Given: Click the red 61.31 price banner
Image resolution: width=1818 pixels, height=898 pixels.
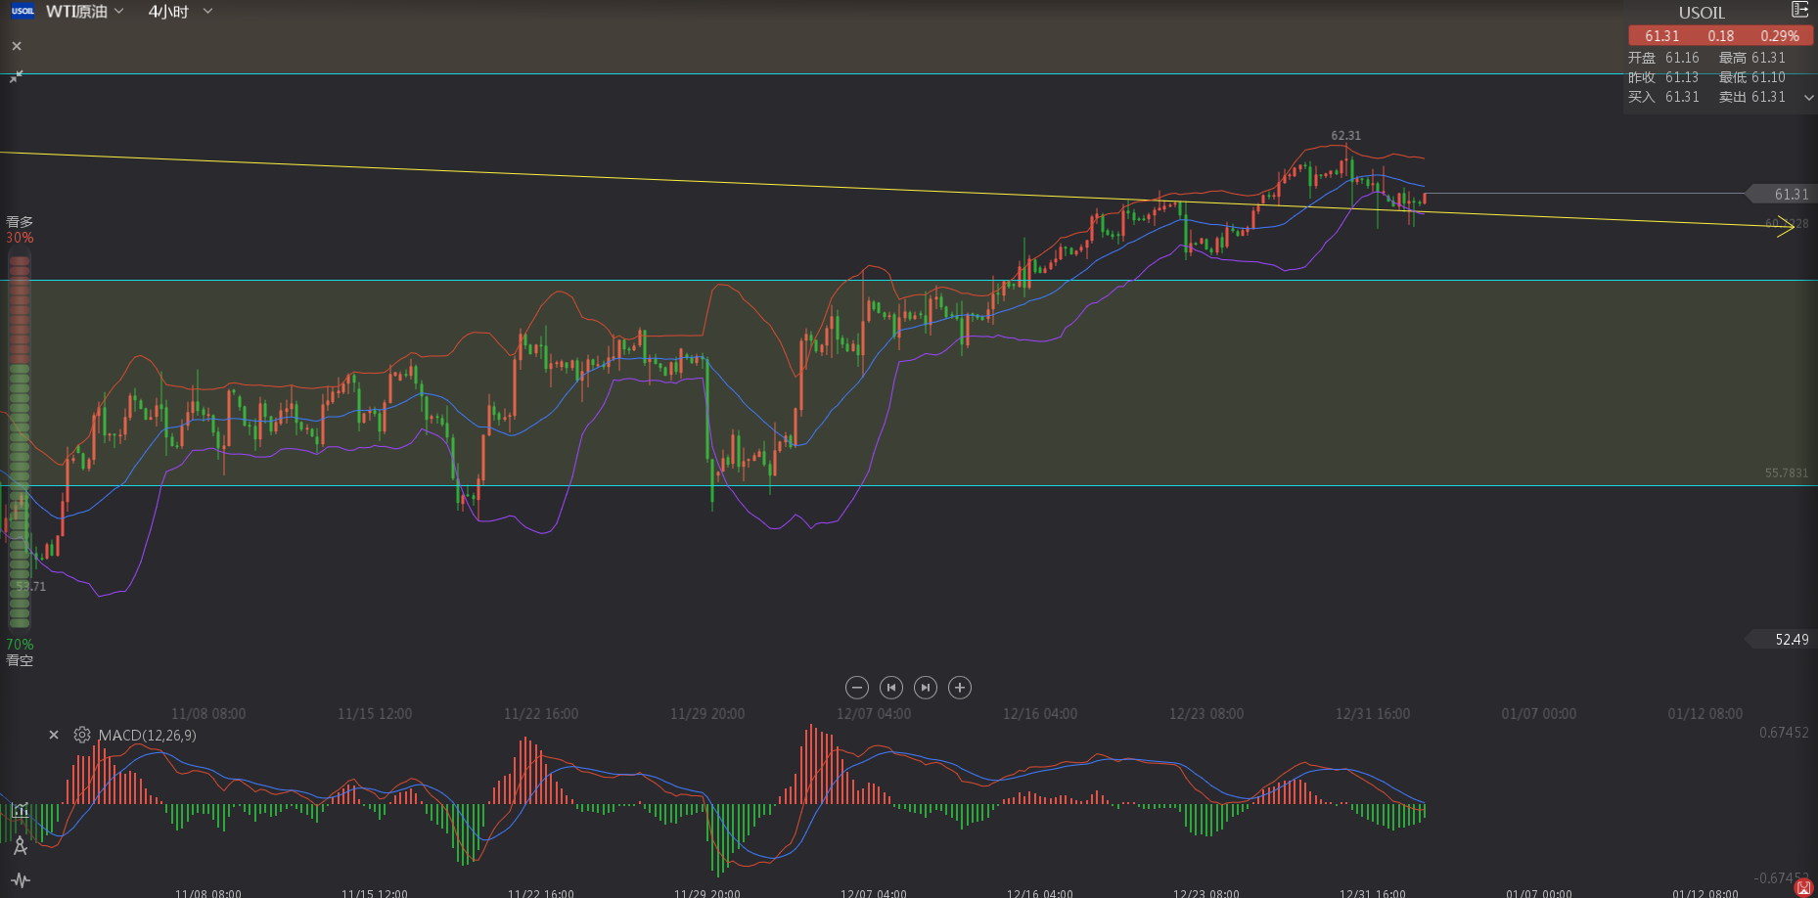Looking at the screenshot, I should click(x=1720, y=36).
